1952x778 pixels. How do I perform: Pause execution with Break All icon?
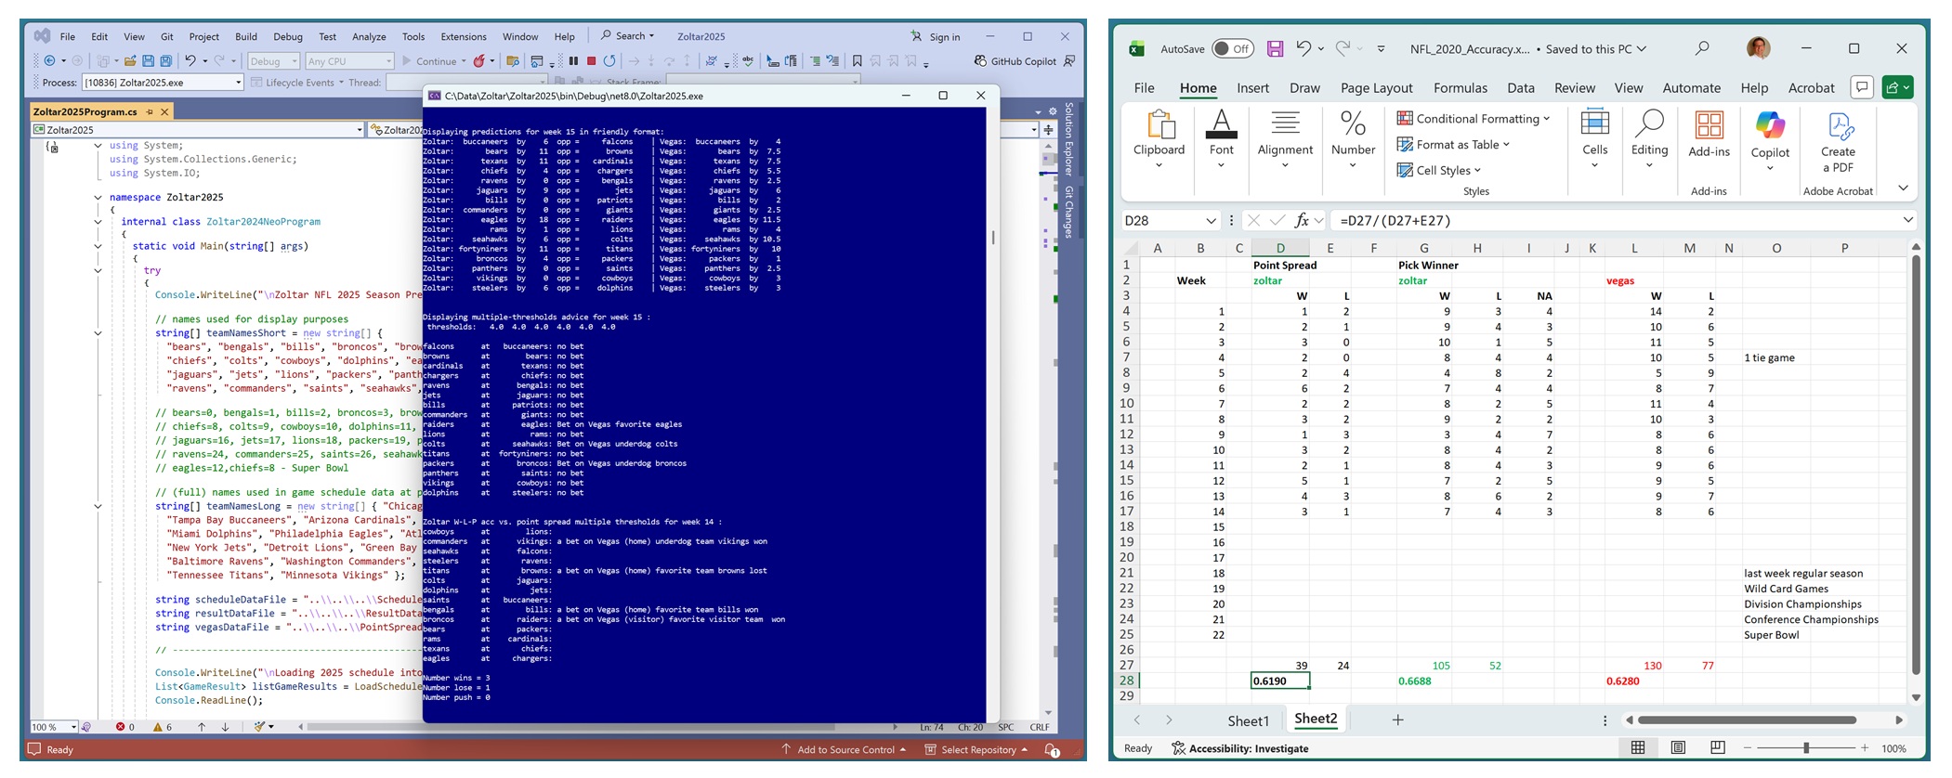(x=573, y=61)
